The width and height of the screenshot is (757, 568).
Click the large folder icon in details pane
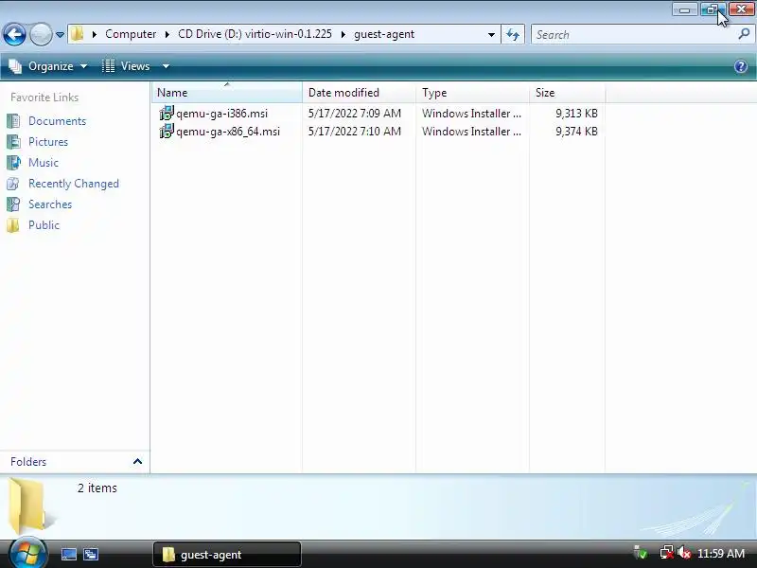tap(29, 506)
